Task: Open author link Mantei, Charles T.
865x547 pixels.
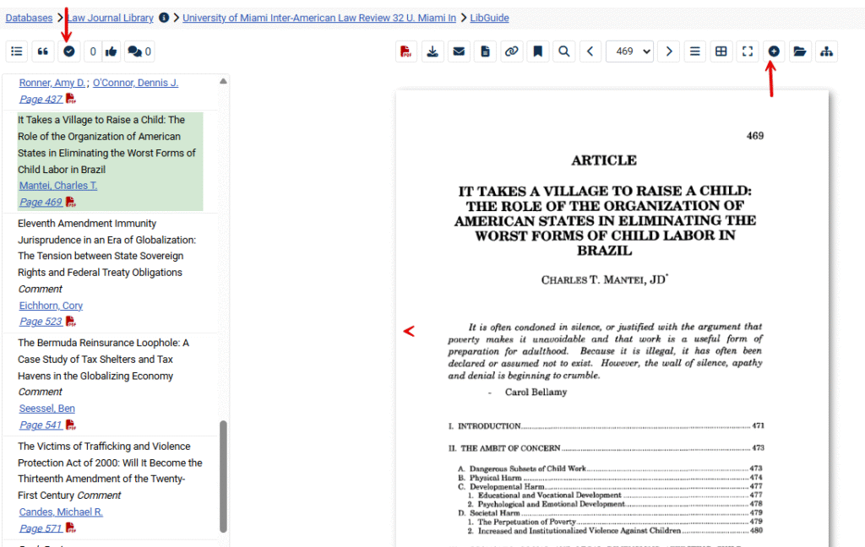Action: 58,186
